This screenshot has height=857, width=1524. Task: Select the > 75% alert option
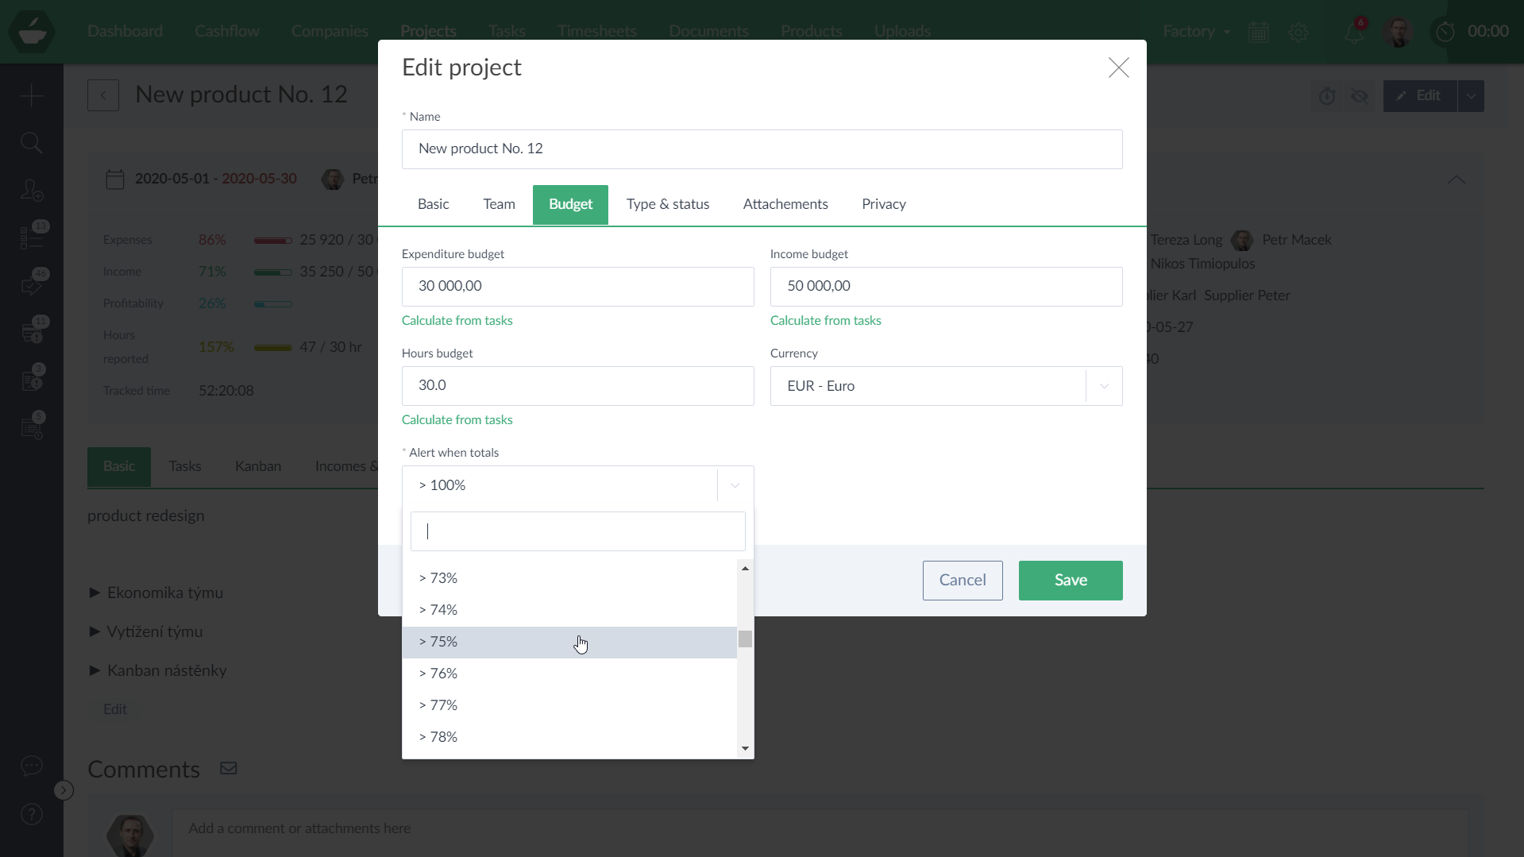(569, 642)
